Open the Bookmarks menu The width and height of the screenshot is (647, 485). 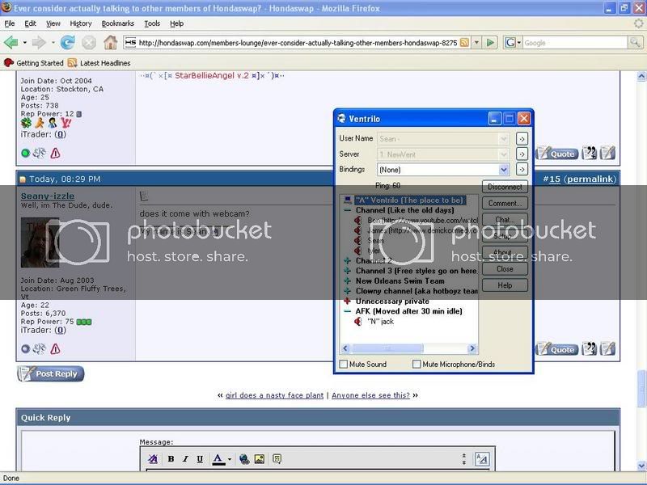click(x=118, y=23)
